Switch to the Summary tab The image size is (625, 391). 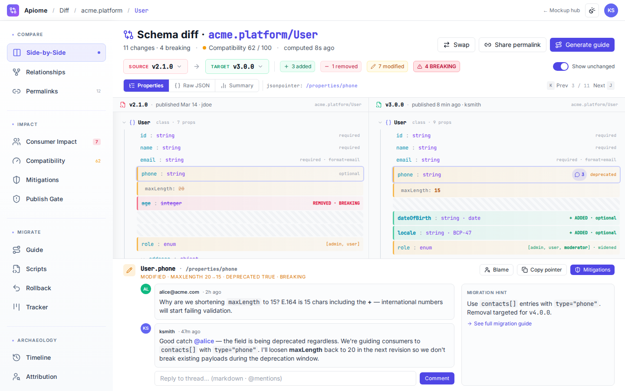point(237,86)
